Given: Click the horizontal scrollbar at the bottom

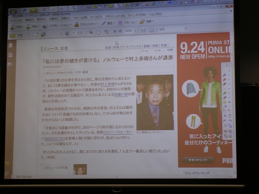Looking at the screenshot, I should coord(117,177).
